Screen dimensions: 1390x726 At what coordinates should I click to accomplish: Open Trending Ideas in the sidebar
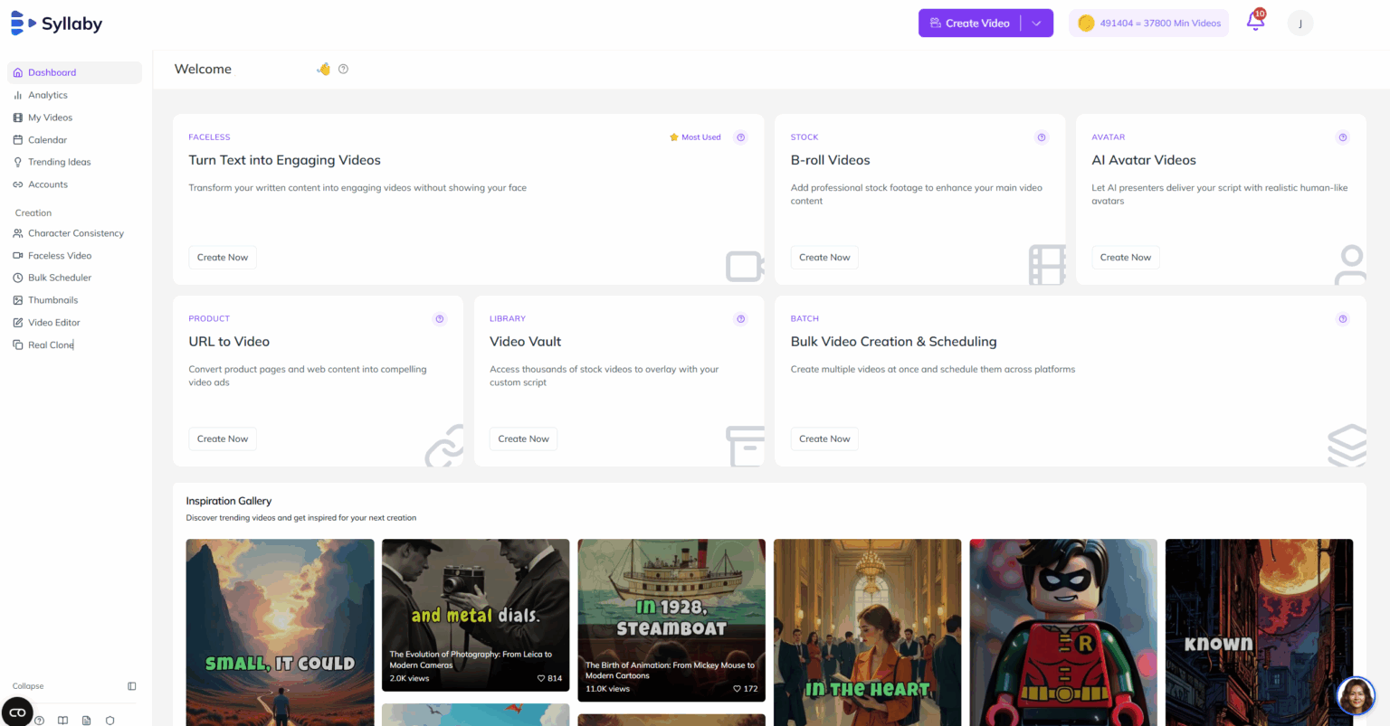point(60,161)
